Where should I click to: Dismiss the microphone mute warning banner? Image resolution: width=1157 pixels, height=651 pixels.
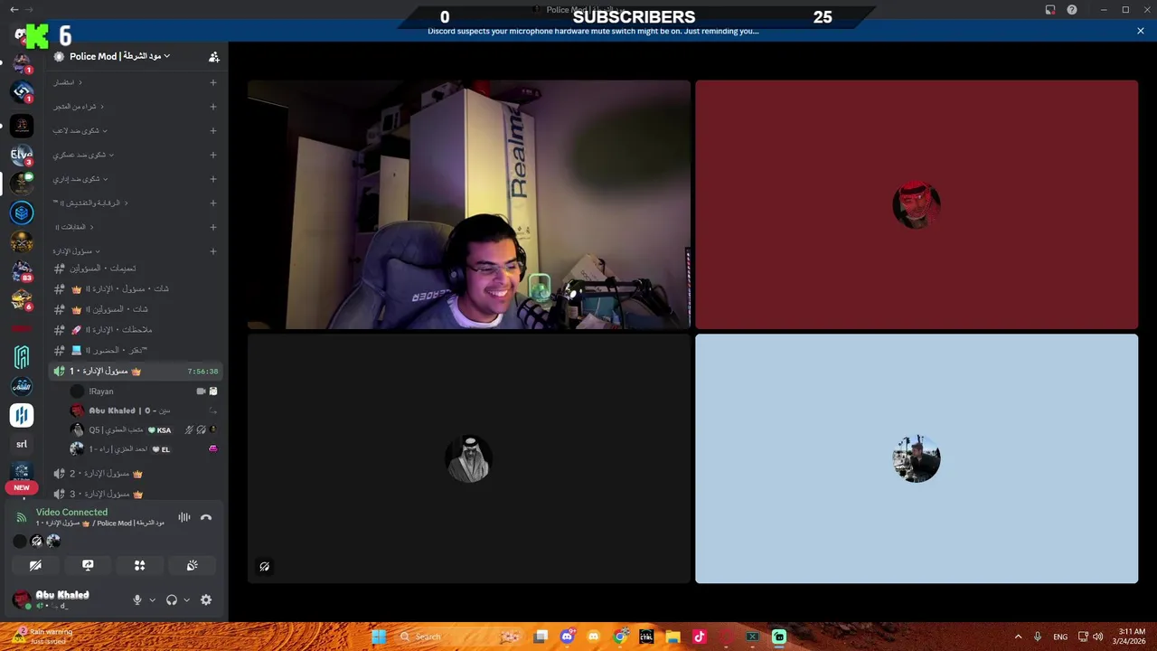1141,31
